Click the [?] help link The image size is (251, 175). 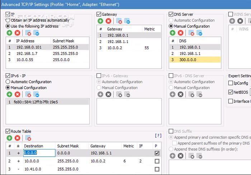tap(158, 135)
